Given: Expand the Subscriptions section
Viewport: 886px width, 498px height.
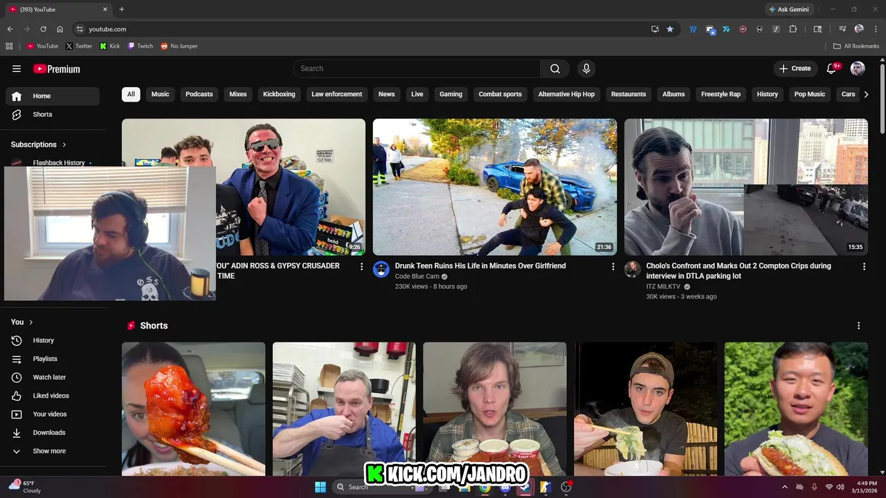Looking at the screenshot, I should pyautogui.click(x=39, y=145).
